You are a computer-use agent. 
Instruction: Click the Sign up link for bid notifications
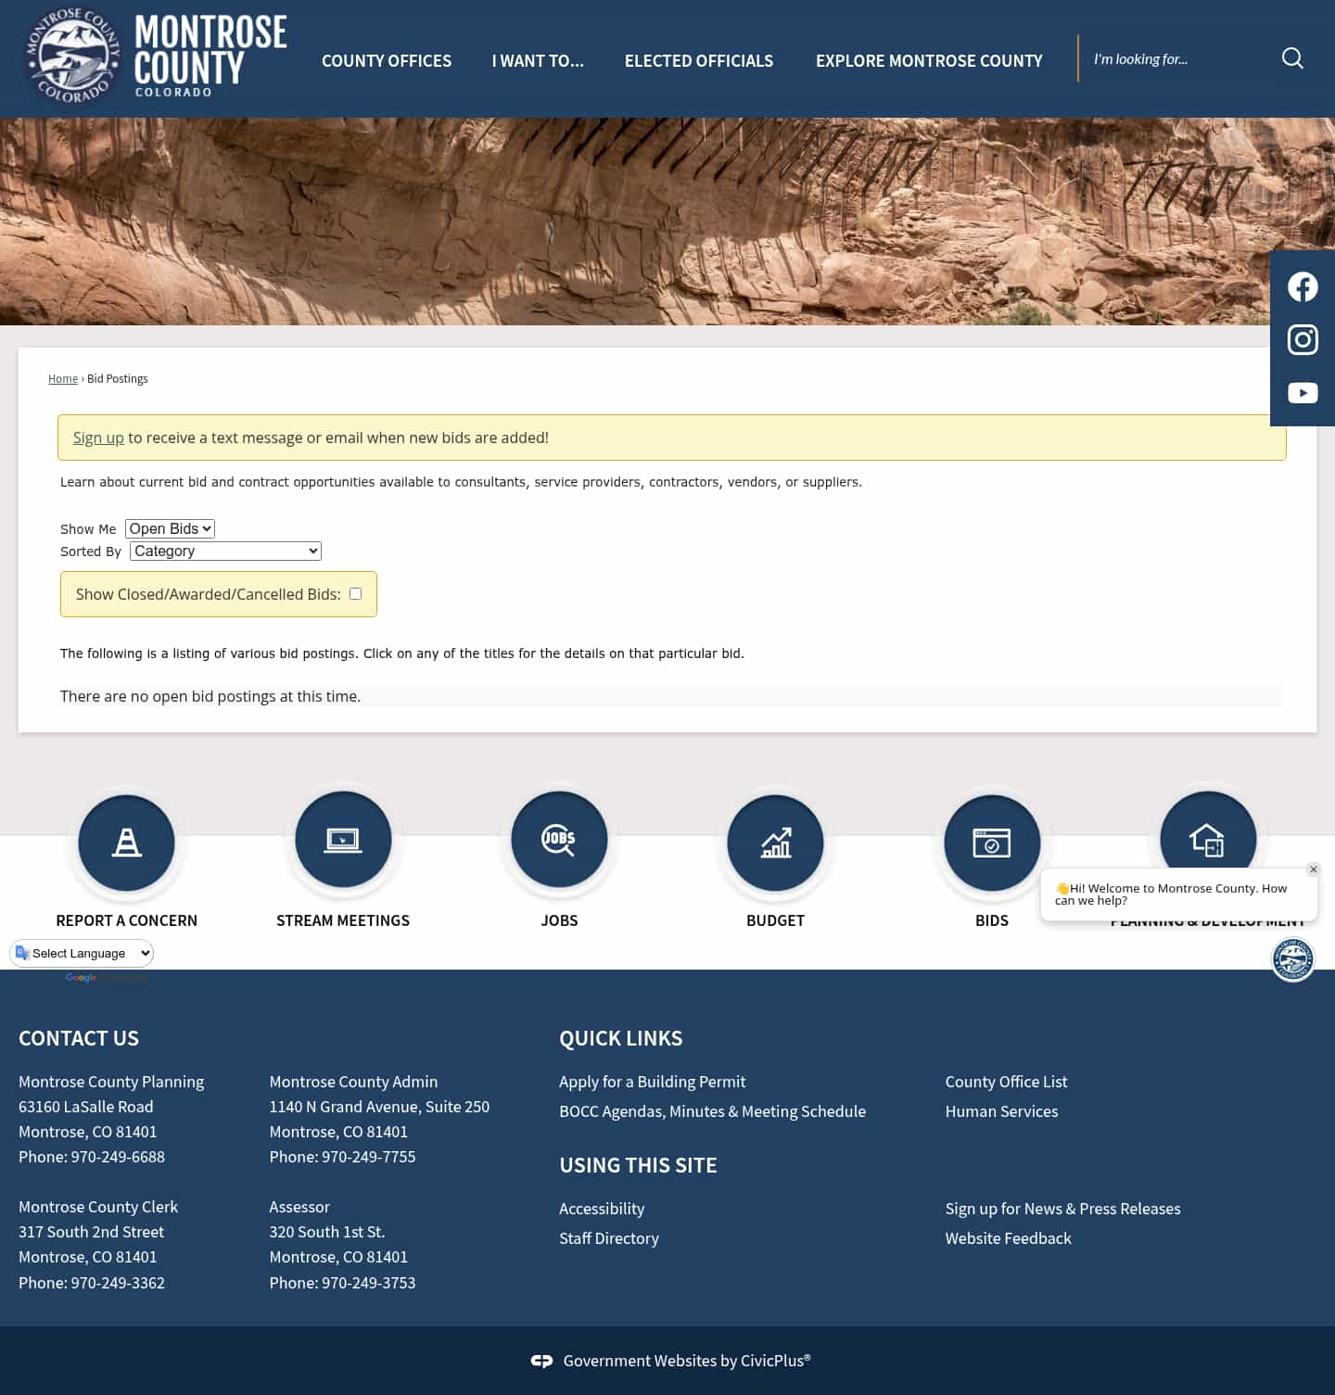pyautogui.click(x=98, y=437)
